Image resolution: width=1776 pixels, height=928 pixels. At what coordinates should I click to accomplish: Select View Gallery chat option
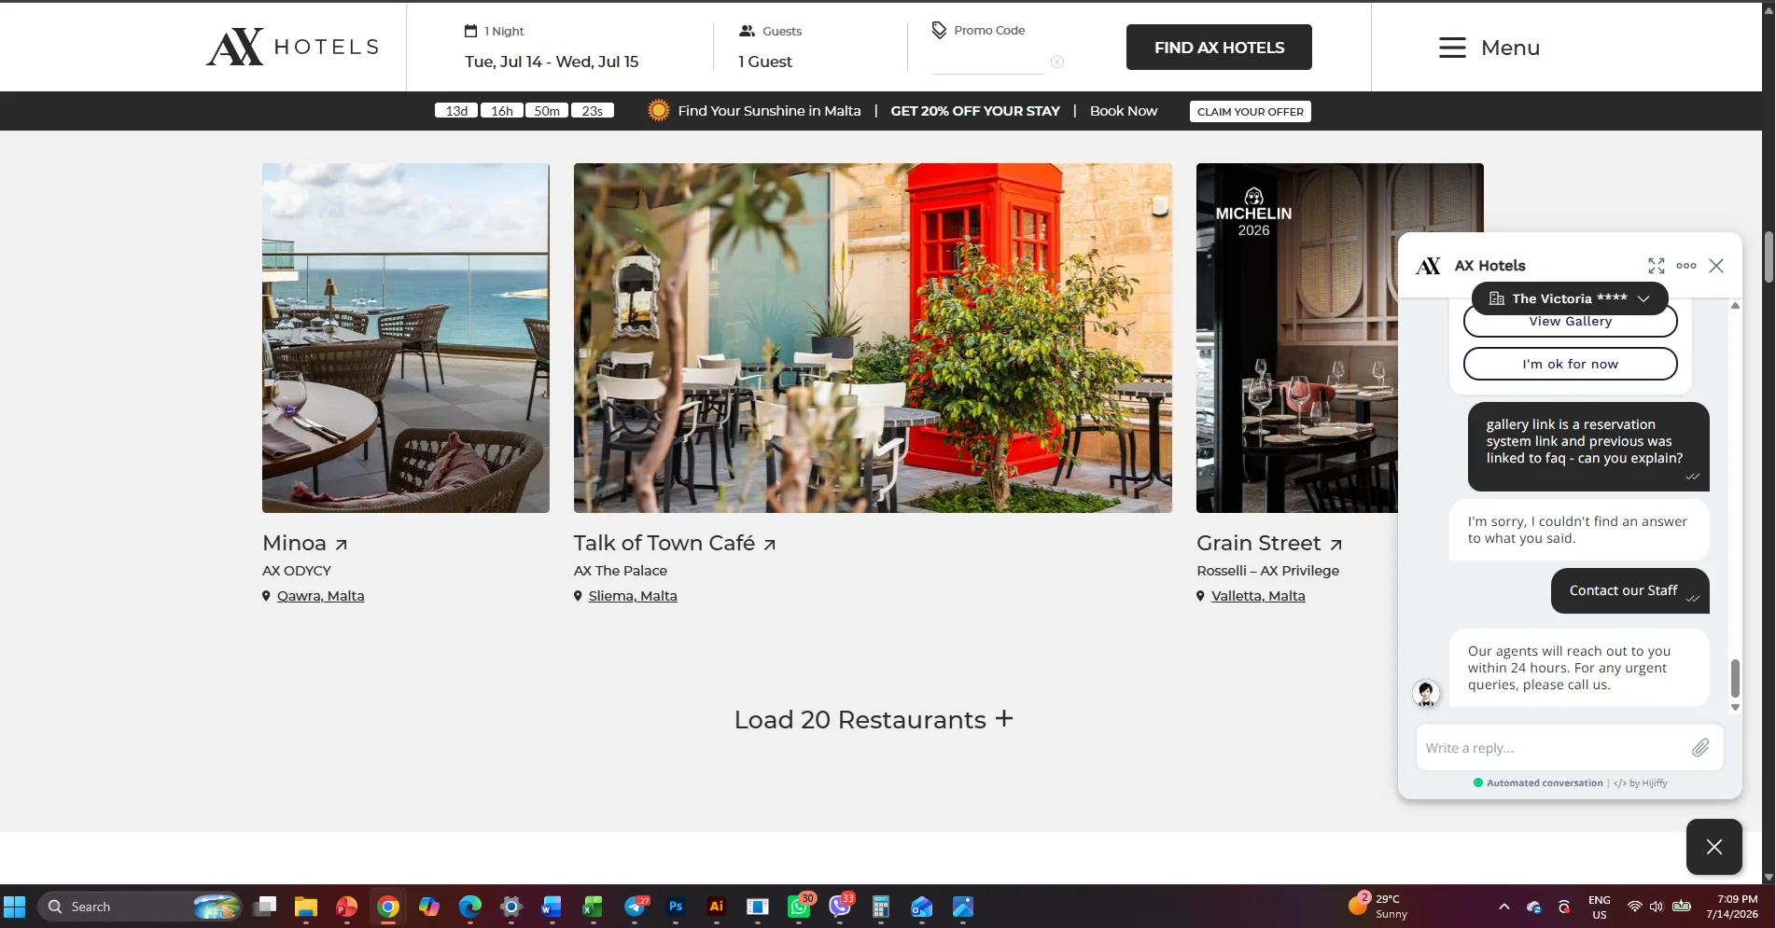(x=1570, y=321)
